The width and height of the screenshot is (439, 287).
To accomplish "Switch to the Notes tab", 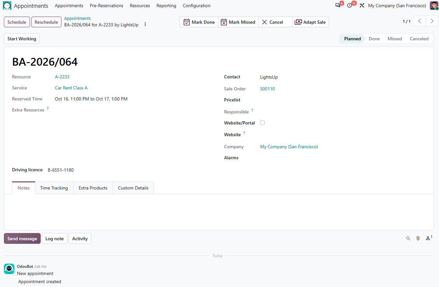I will tap(24, 188).
